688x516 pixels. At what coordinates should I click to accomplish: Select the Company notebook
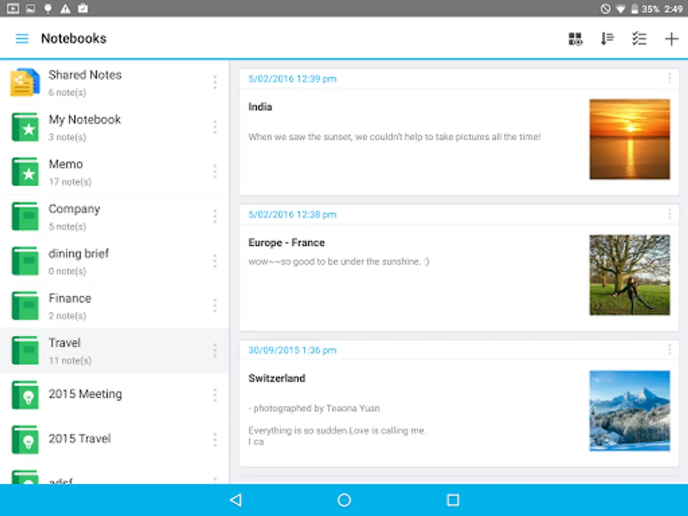point(115,217)
